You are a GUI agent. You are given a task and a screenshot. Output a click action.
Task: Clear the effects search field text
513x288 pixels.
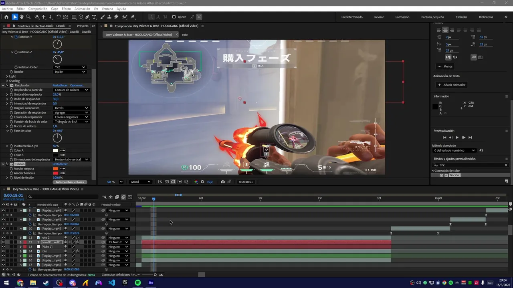[506, 165]
